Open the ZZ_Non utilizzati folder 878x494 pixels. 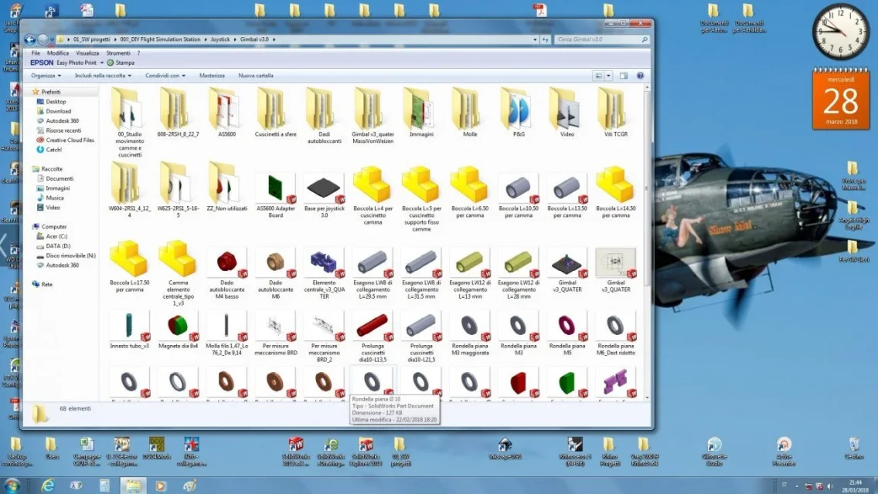pos(226,187)
